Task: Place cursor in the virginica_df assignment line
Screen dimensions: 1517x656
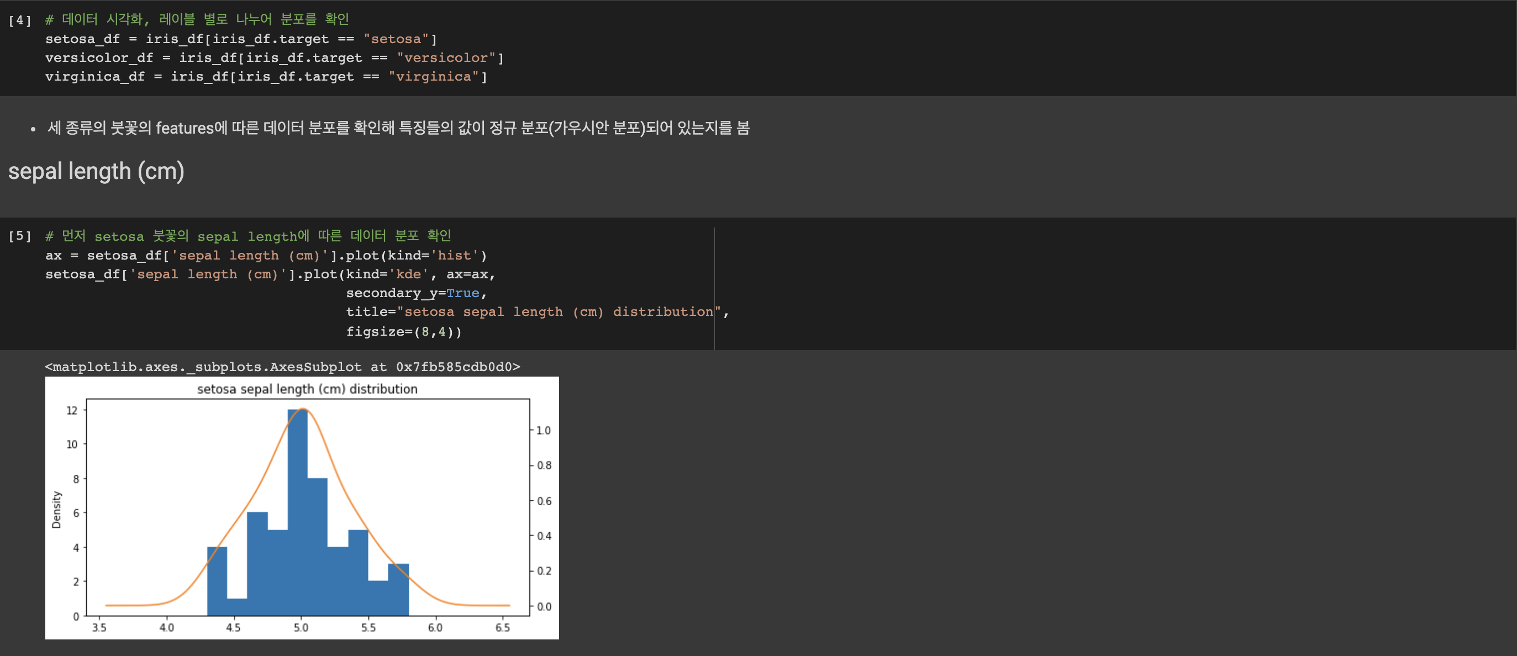Action: (266, 77)
